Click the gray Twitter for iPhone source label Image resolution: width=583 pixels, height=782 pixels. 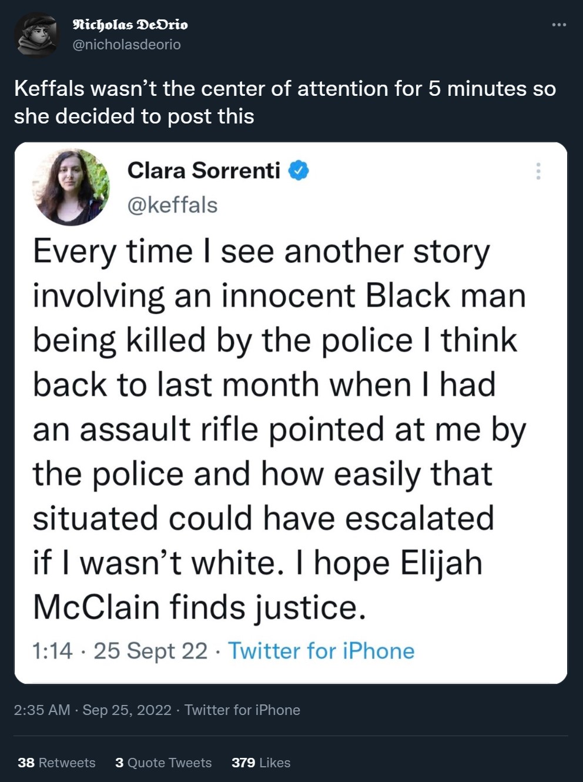point(242,710)
